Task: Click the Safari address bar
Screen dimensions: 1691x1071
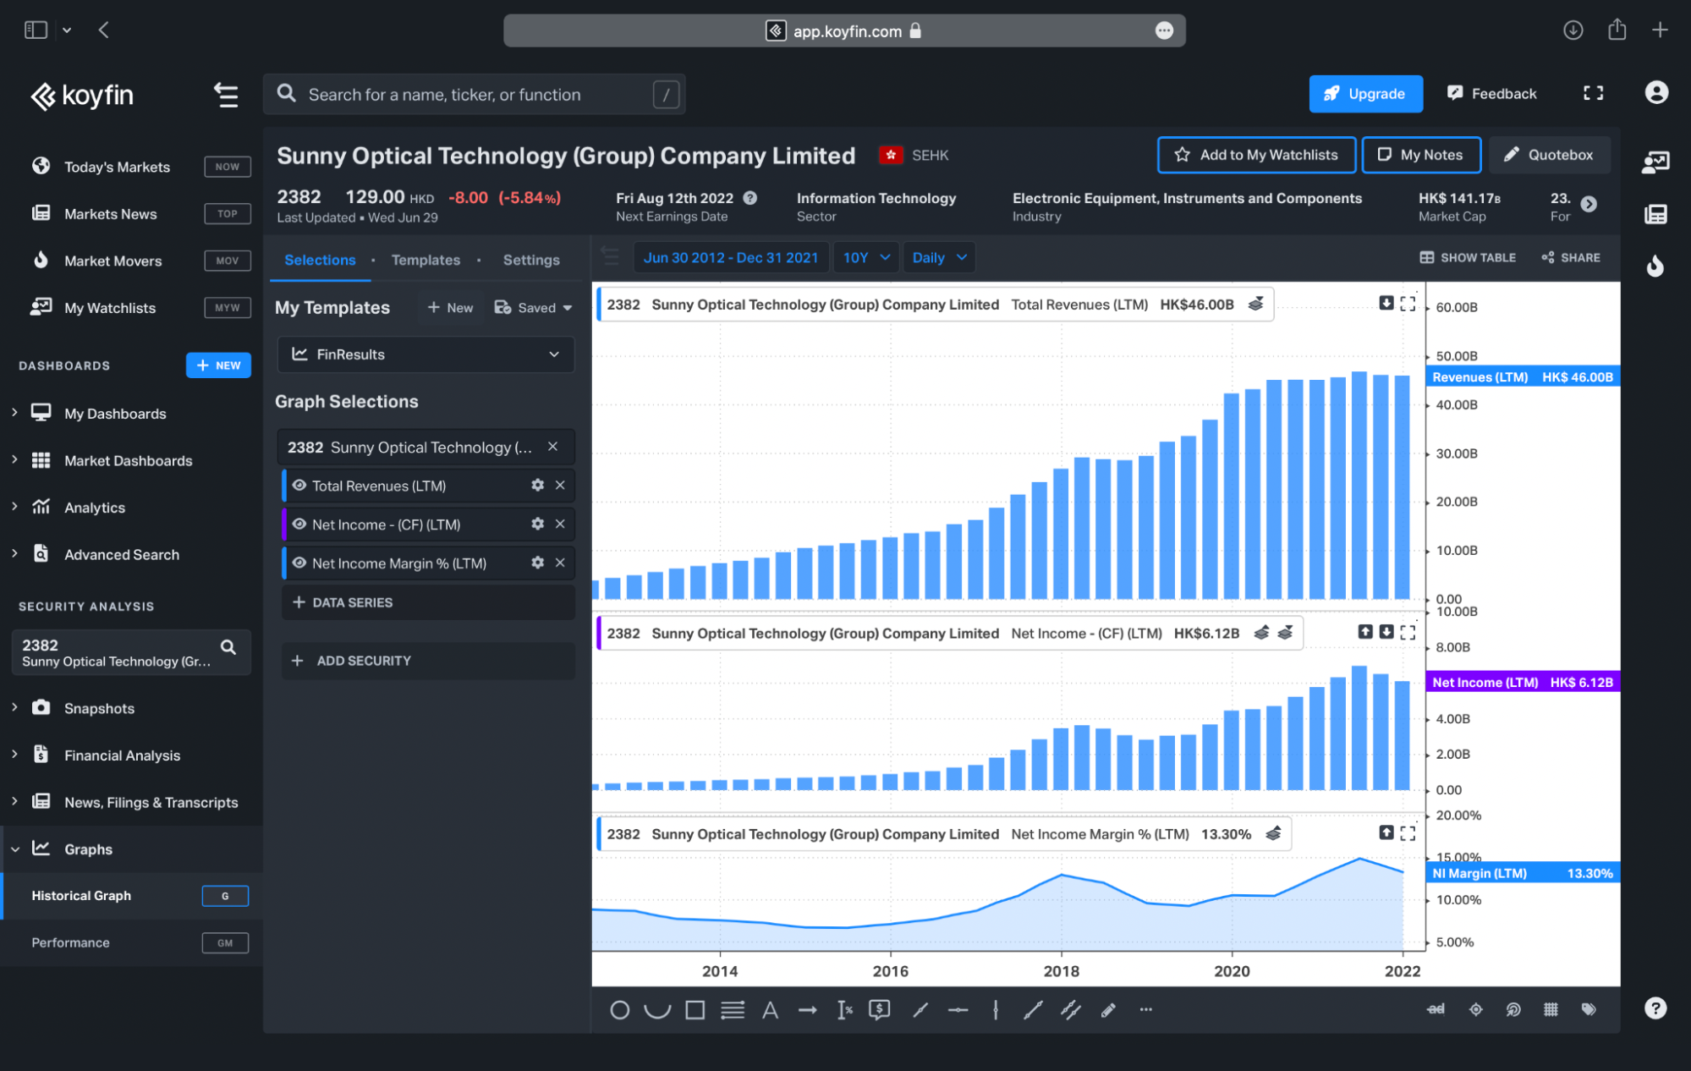Action: pos(844,30)
